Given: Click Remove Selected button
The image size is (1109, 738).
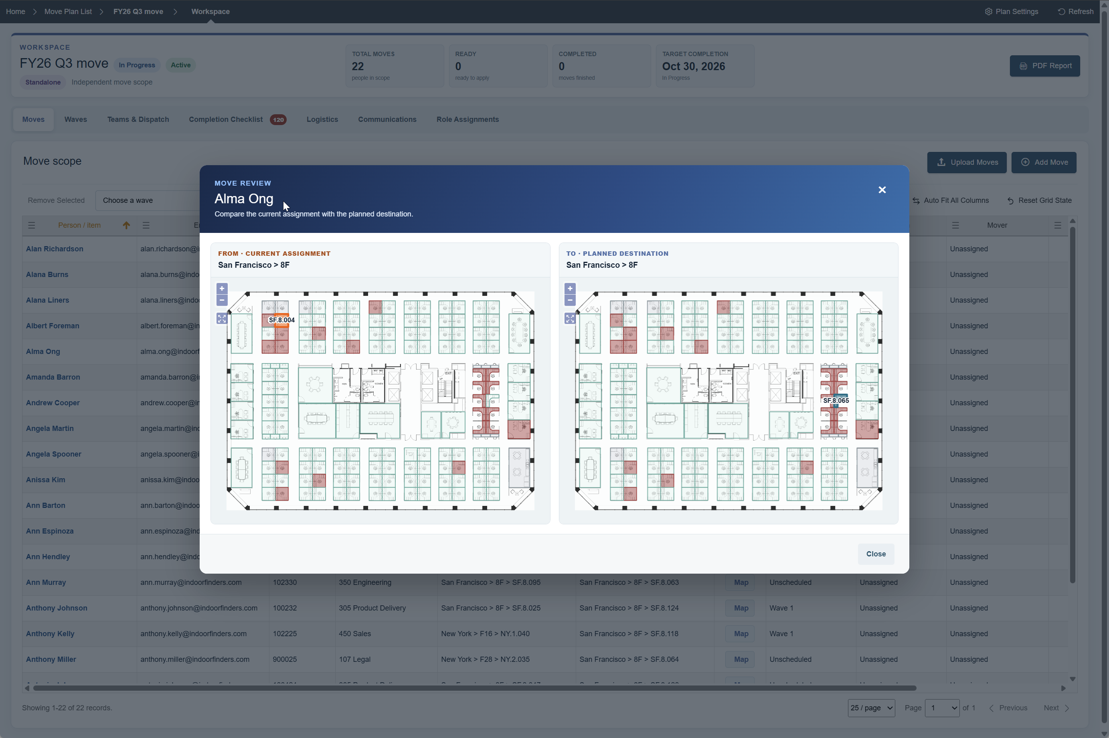Looking at the screenshot, I should point(56,200).
